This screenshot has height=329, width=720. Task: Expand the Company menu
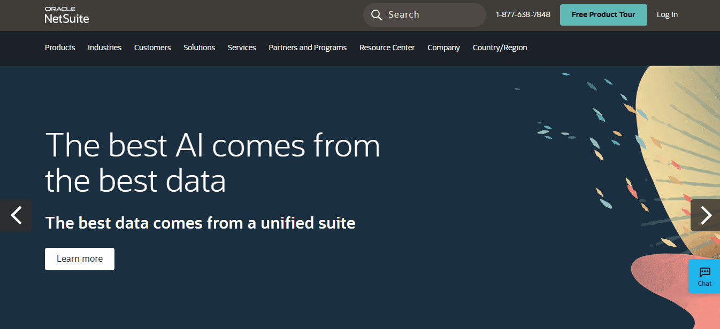(443, 48)
